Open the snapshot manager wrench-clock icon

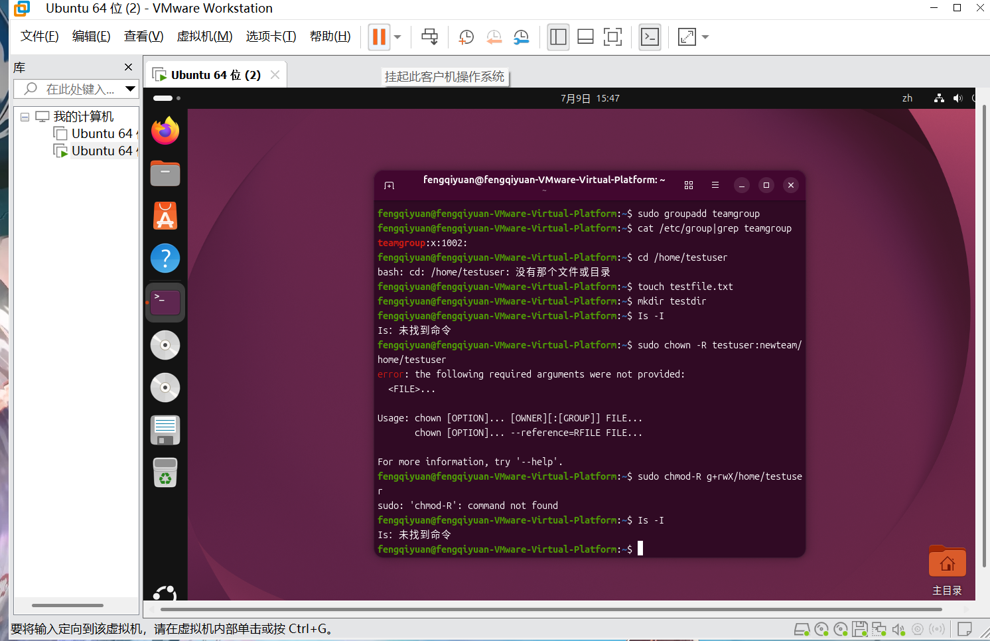click(x=522, y=37)
